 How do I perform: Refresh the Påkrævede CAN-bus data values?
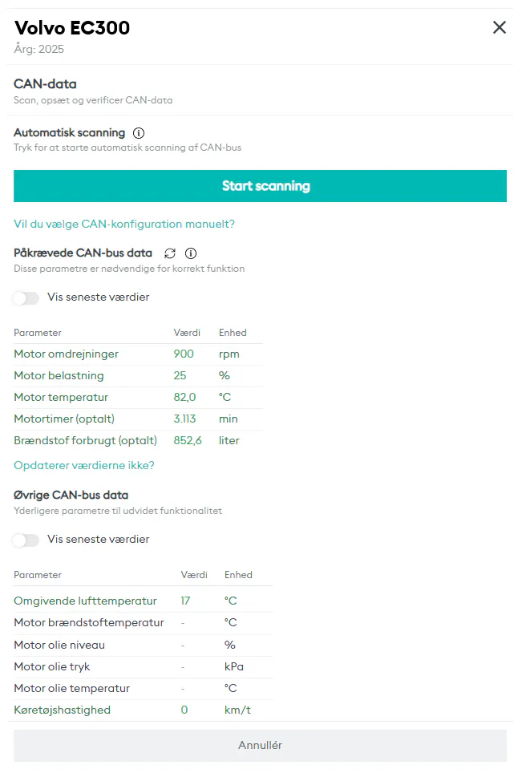(x=170, y=253)
